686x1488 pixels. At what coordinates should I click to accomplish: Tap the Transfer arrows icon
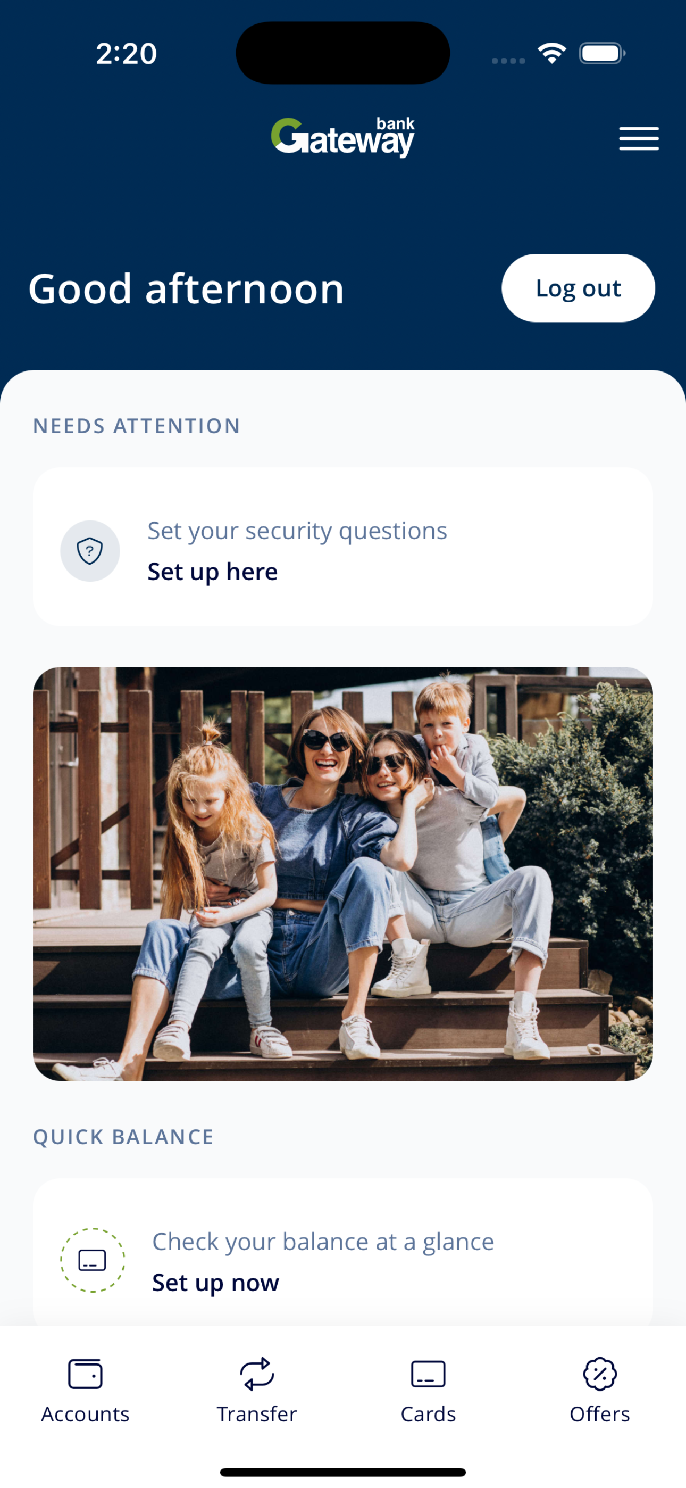pos(257,1373)
